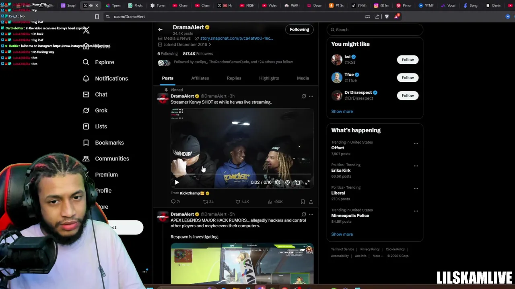Open Grok icon on Apex Legends post
Image resolution: width=515 pixels, height=289 pixels.
click(304, 214)
